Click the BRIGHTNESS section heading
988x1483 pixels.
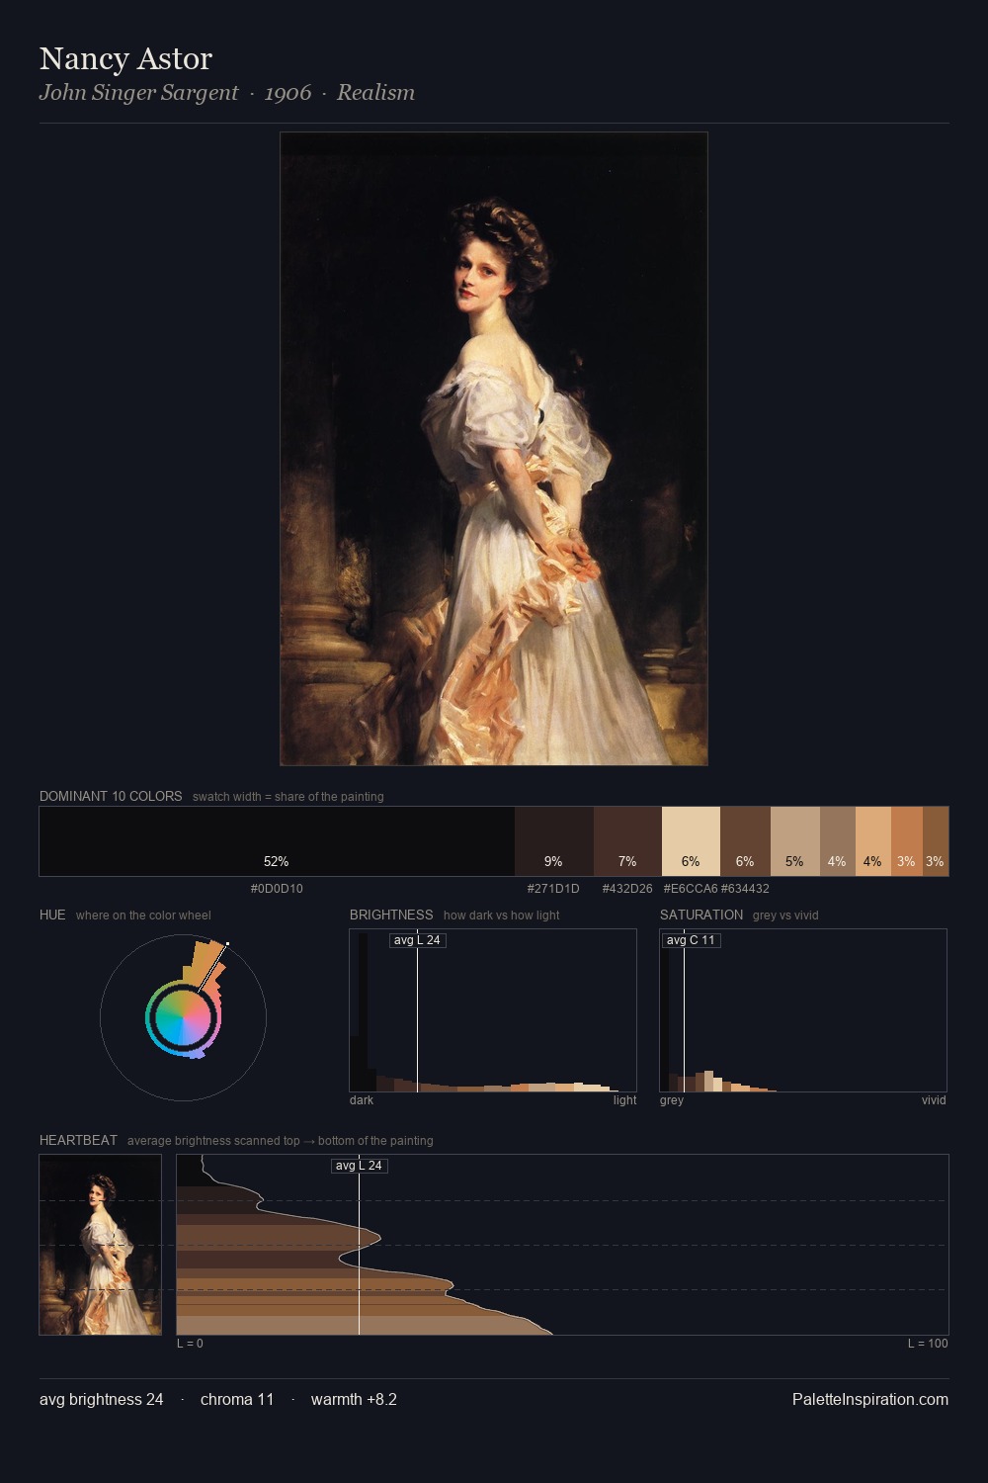coord(391,915)
